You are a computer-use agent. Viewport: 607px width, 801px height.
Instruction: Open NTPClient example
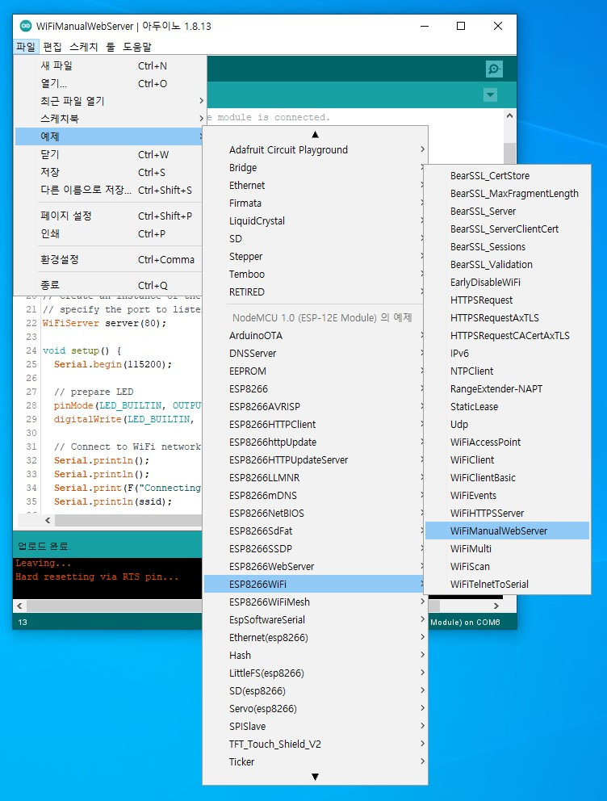click(507, 371)
